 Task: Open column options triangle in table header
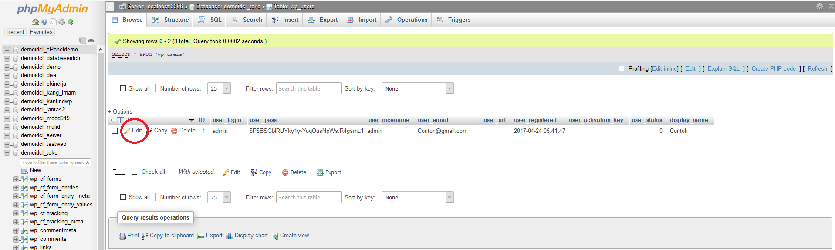pos(191,120)
